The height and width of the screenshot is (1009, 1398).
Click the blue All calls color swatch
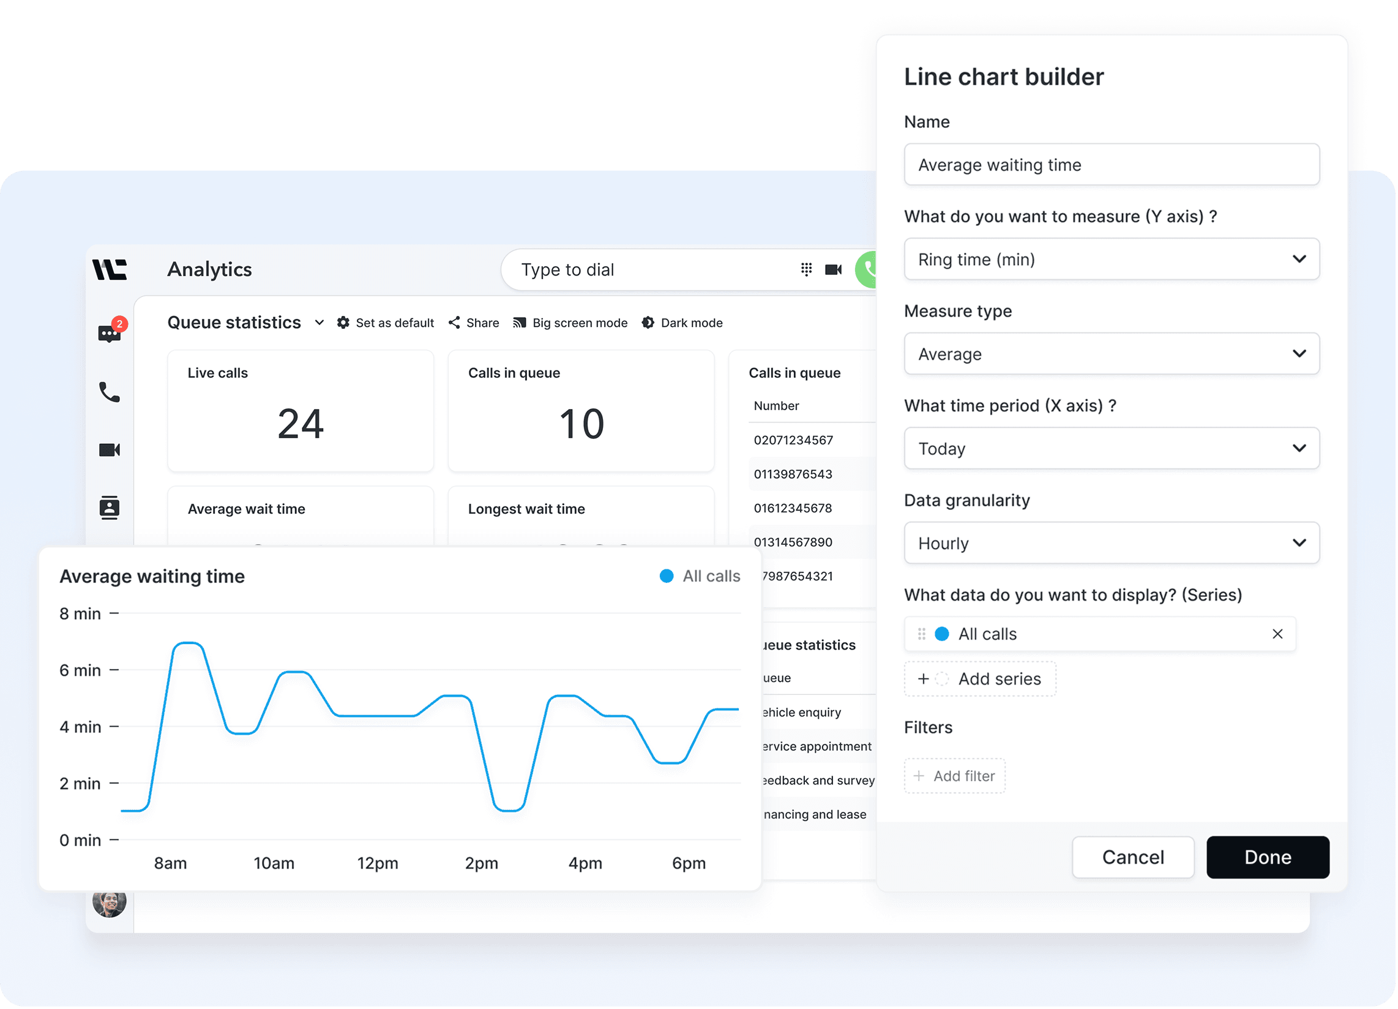pos(942,634)
